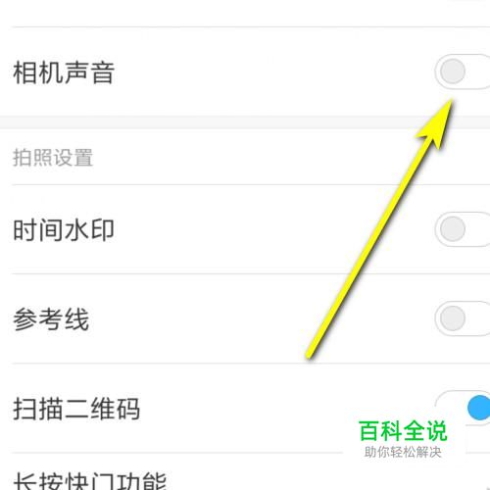Click the green 百科全说 watermark logo
This screenshot has height=490, width=490.
click(x=403, y=431)
